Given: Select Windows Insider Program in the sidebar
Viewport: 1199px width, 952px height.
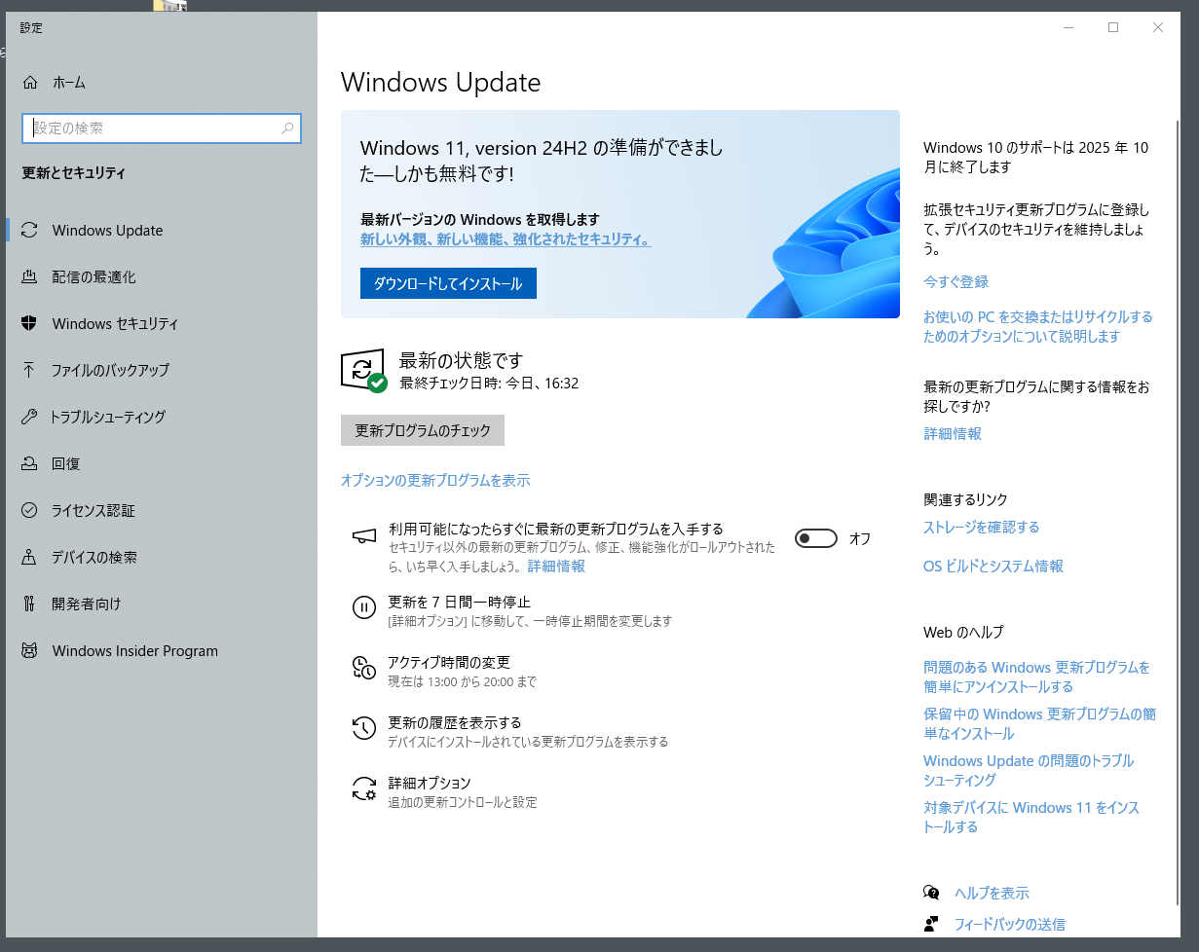Looking at the screenshot, I should click(134, 651).
